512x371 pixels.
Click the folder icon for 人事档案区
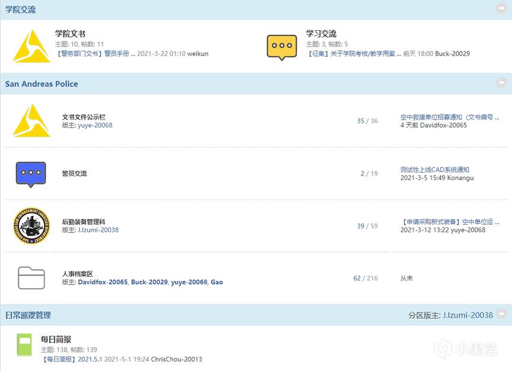(31, 277)
